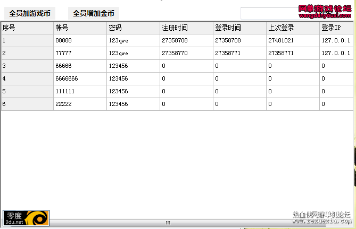This screenshot has width=356, height=229.
Task: Select login IP 127.0.0.1 of account 88888
Action: coord(337,41)
